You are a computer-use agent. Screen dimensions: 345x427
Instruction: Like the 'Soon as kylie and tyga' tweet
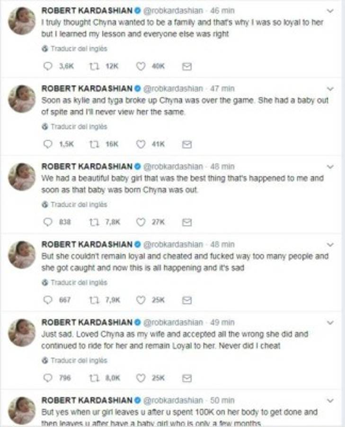[141, 145]
